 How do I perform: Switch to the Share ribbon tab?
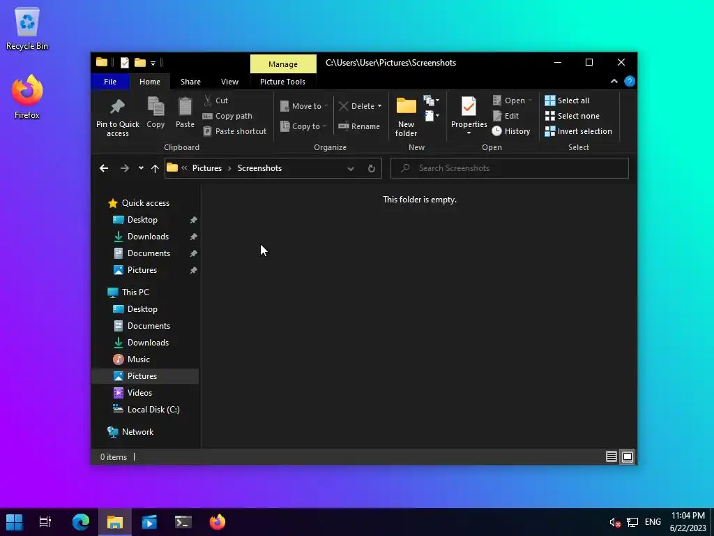(190, 82)
